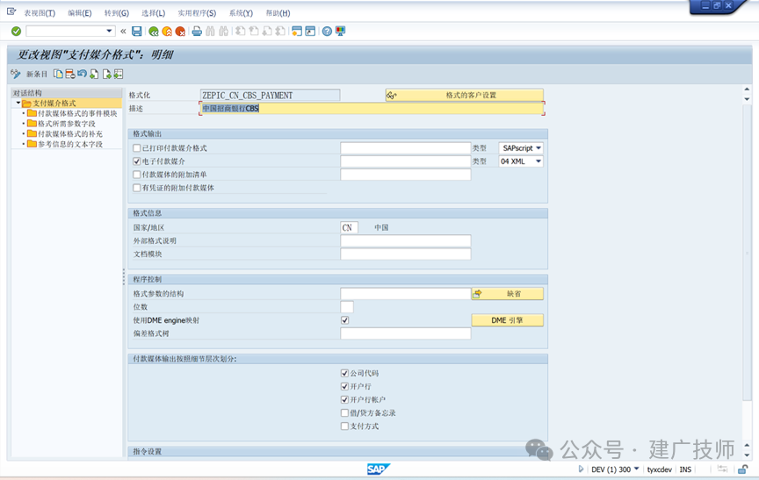Click the Find Next binoculars icon
This screenshot has height=480, width=759.
click(x=223, y=32)
